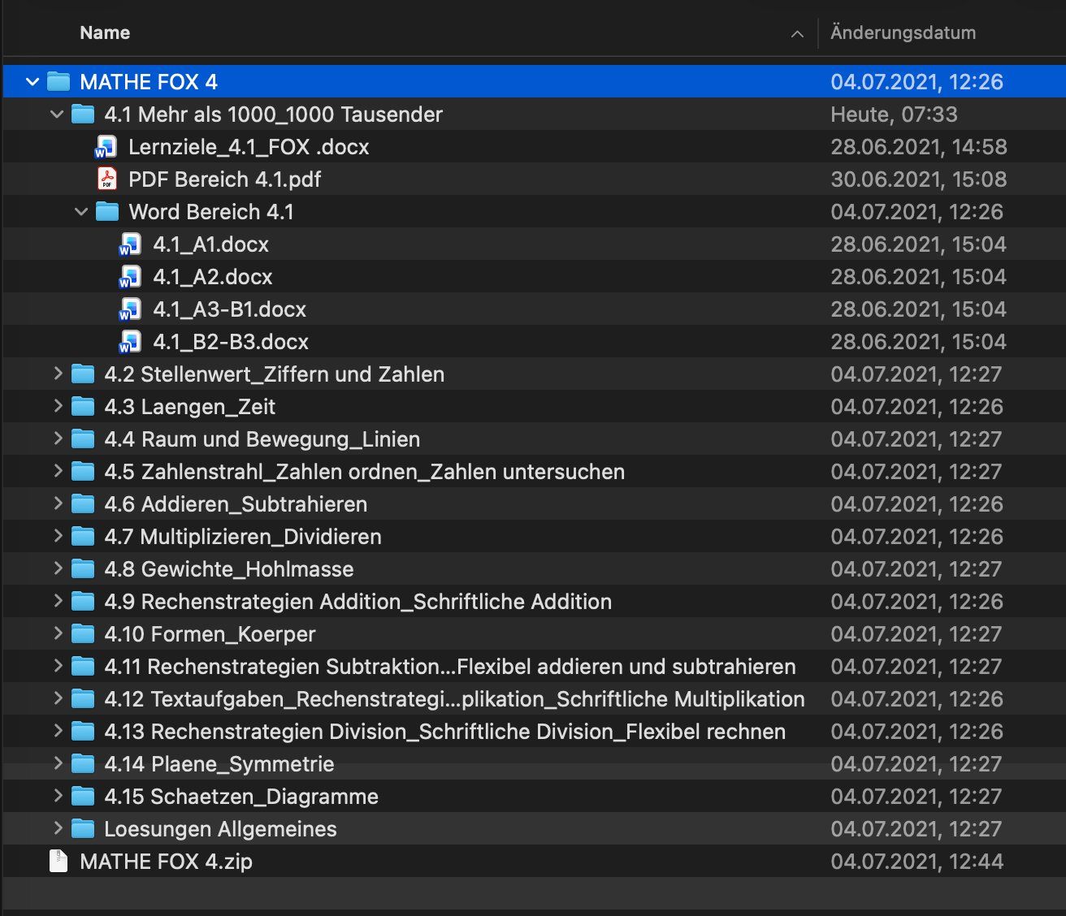1066x916 pixels.
Task: Click the Word icon next to 4.1_A2.docx
Action: coord(131,277)
